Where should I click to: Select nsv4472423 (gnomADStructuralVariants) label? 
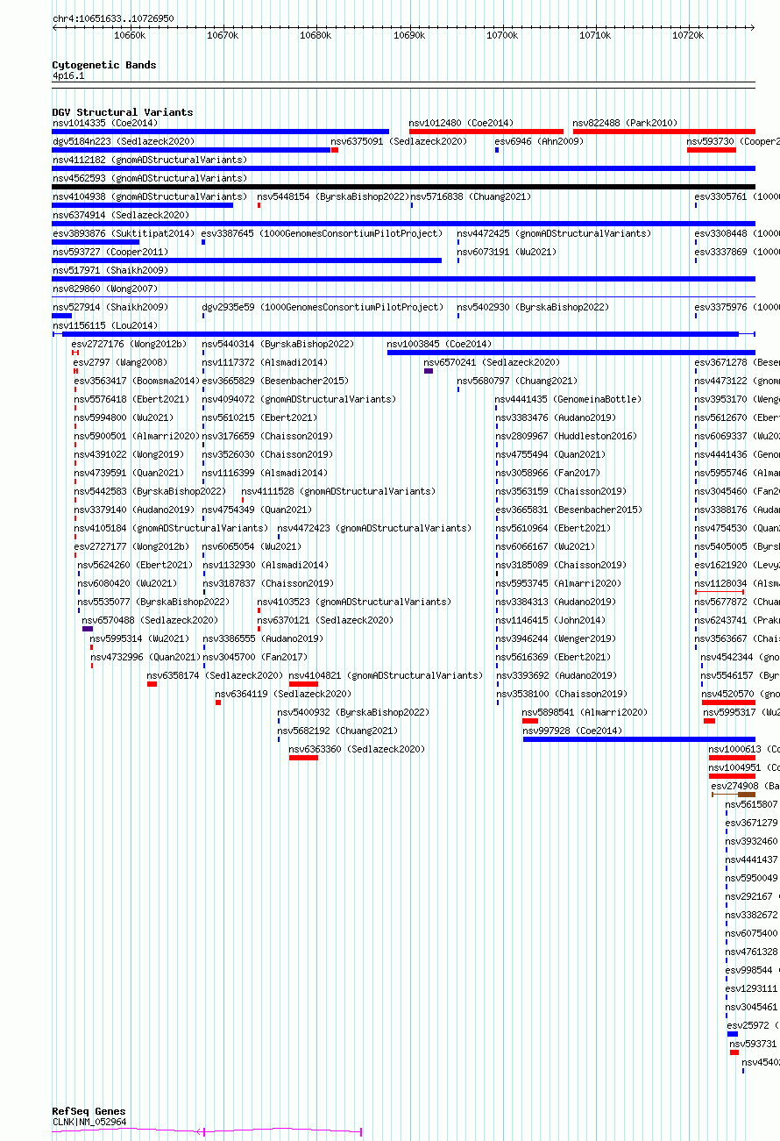coord(374,528)
